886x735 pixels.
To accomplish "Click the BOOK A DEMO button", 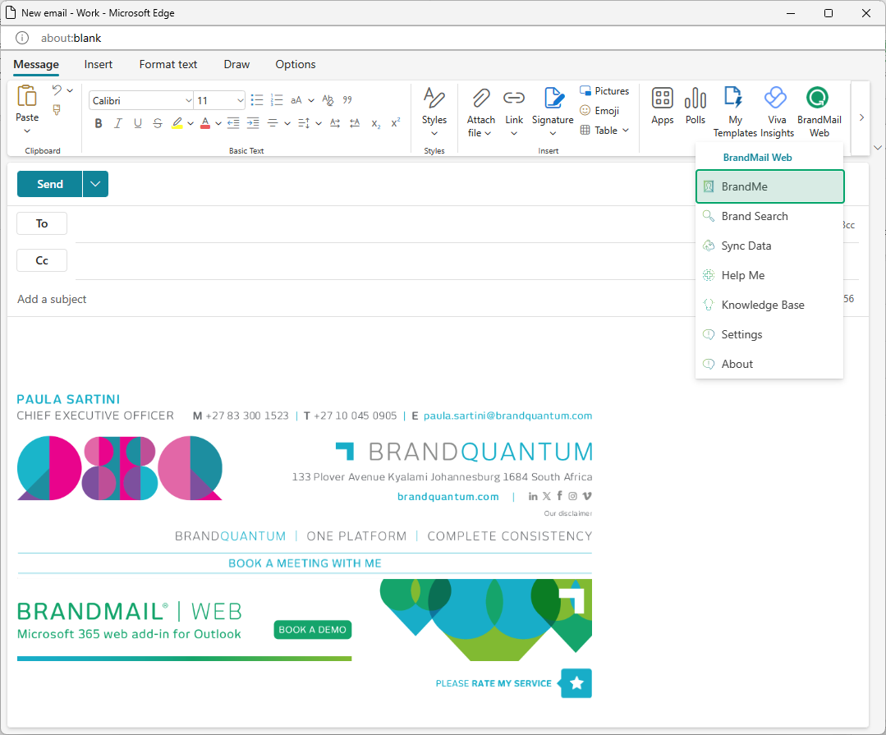I will (313, 630).
